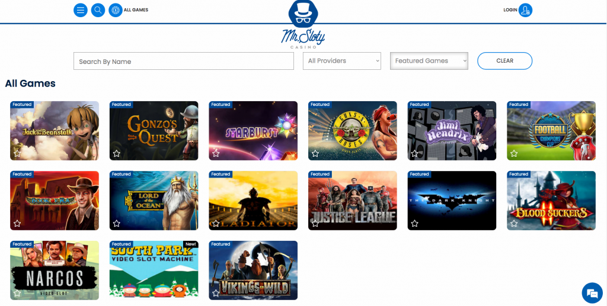Viewport: 607px width, 306px height.
Task: Star the Starburst game as favorite
Action: pyautogui.click(x=216, y=153)
